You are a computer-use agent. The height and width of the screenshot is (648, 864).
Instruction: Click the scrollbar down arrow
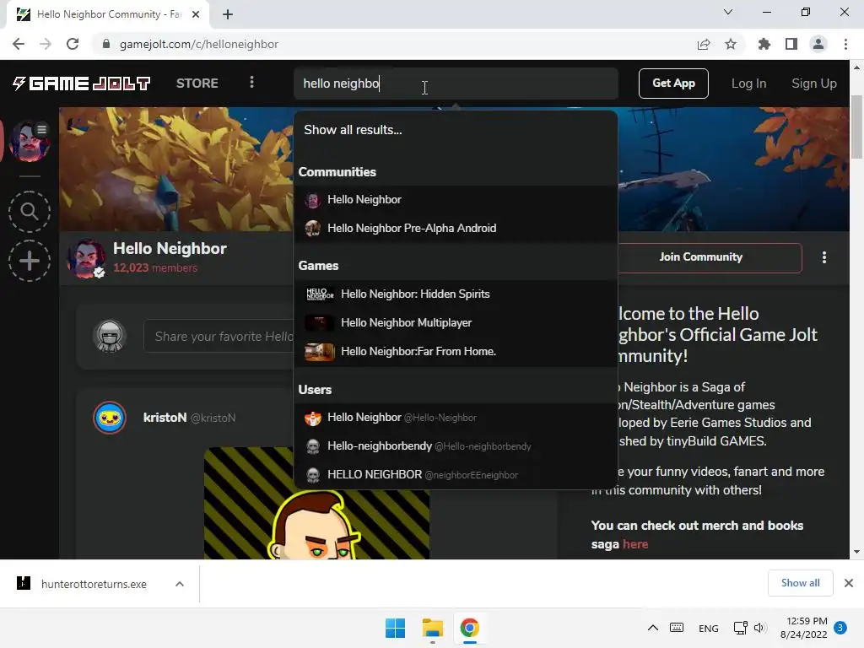(x=856, y=552)
